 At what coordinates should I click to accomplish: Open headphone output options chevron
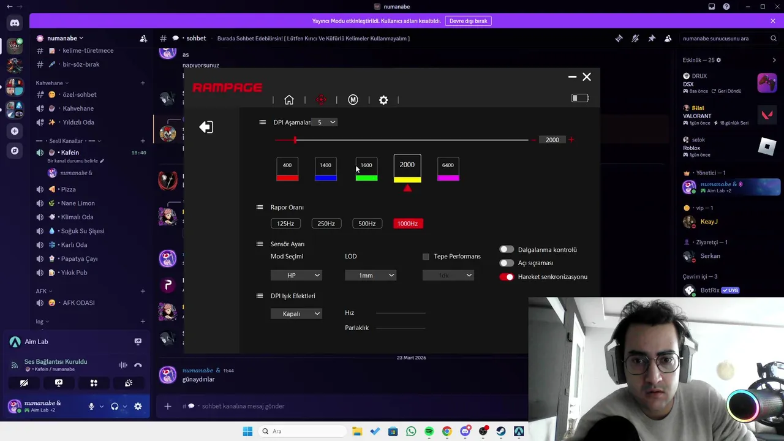point(124,407)
